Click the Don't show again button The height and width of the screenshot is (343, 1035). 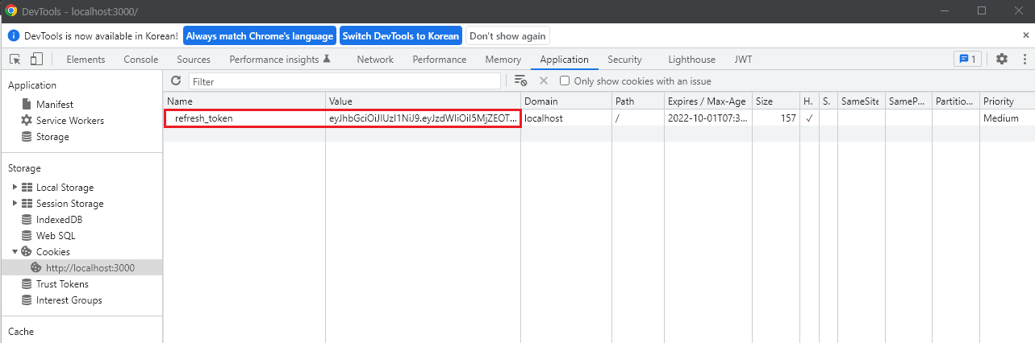507,36
